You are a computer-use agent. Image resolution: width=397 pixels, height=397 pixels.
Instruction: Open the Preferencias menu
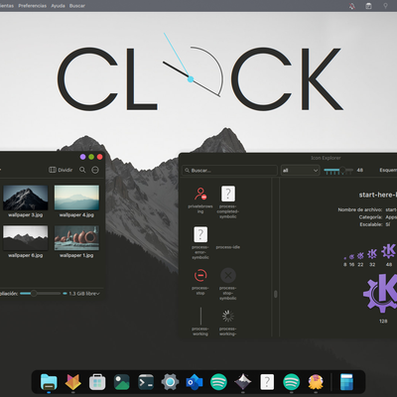pyautogui.click(x=33, y=6)
